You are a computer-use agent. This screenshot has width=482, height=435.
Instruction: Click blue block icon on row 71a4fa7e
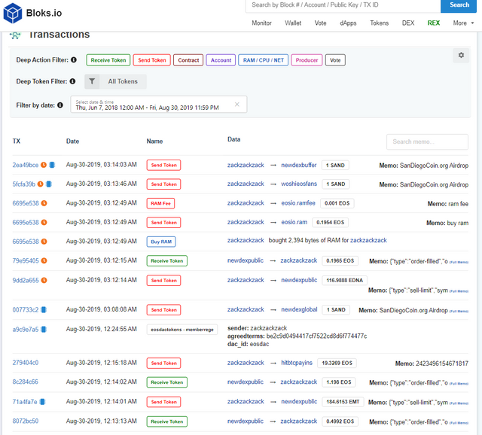43,402
